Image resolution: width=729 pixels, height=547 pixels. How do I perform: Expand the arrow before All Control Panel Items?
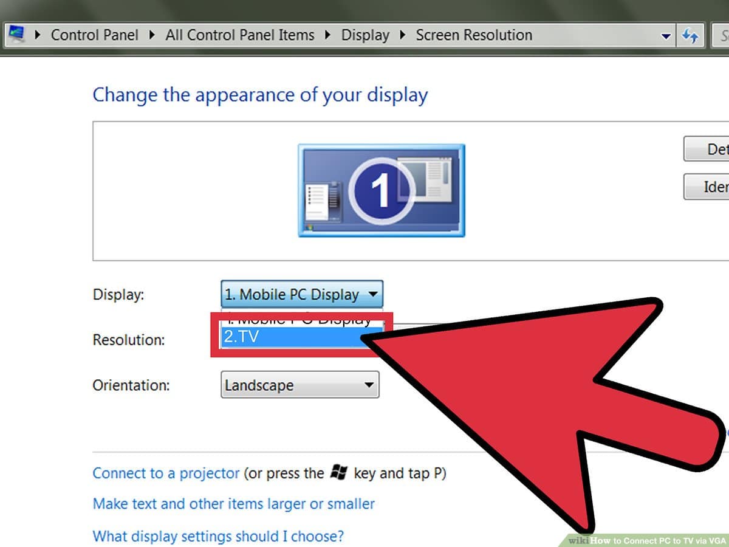153,35
